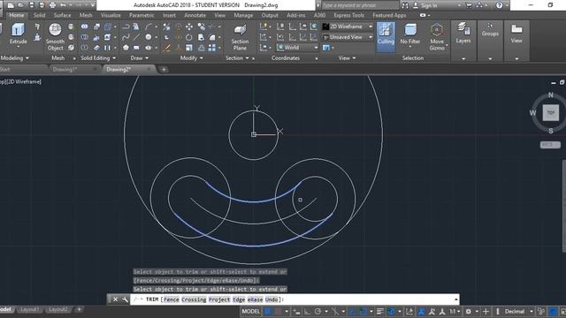The image size is (566, 318).
Task: Expand the Draw panel
Action: (x=139, y=58)
